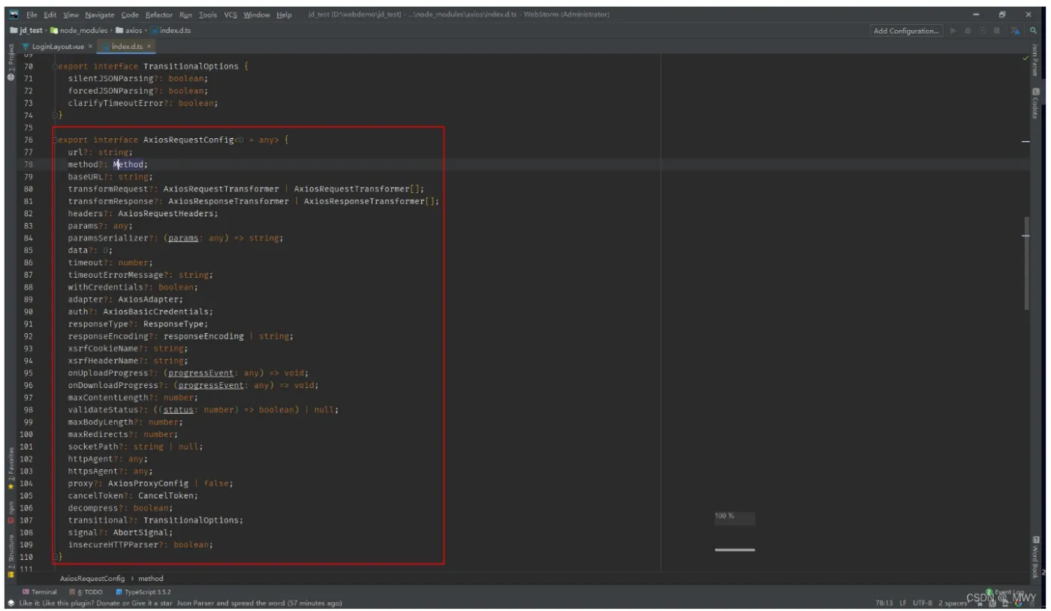This screenshot has height=611, width=1051.
Task: Open the Codota side panel
Action: [1034, 104]
